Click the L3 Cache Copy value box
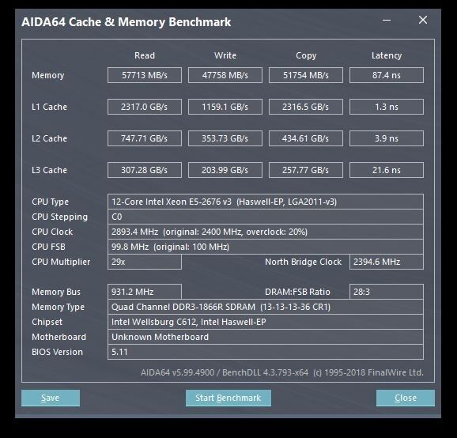The width and height of the screenshot is (457, 438). click(306, 170)
